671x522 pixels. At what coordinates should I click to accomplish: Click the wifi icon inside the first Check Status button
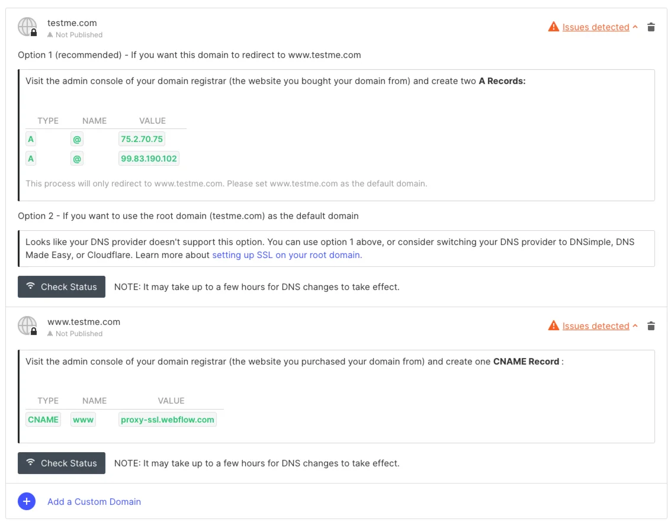[x=31, y=286]
